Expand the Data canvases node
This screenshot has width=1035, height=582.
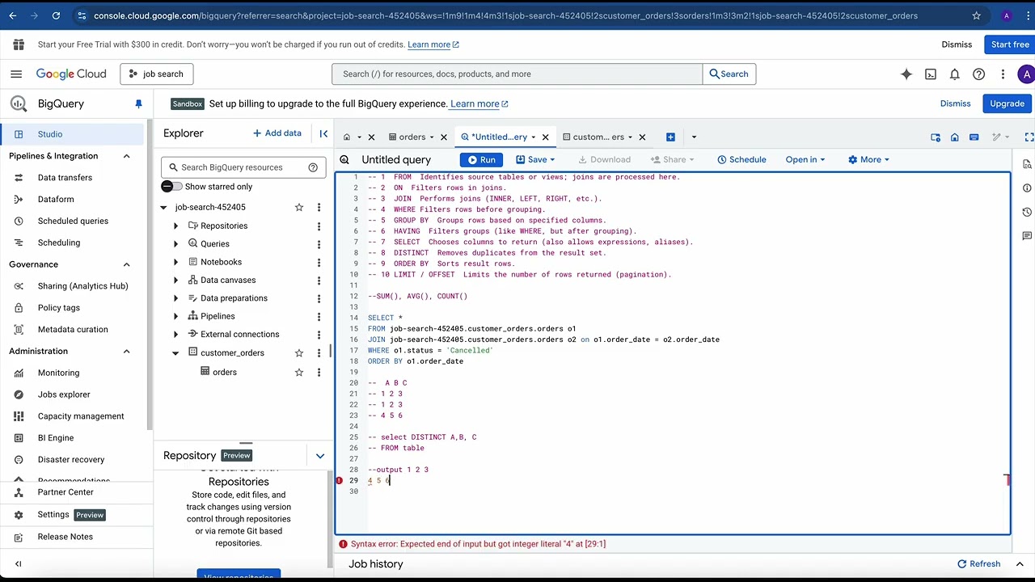[x=175, y=280]
